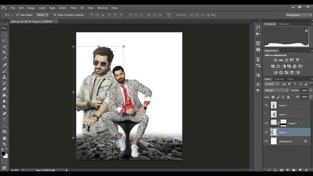This screenshot has height=176, width=313.
Task: Click the background color swatch
Action: (x=6, y=156)
